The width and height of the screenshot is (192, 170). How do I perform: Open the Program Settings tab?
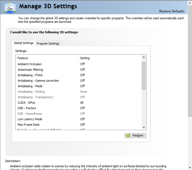tap(48, 43)
